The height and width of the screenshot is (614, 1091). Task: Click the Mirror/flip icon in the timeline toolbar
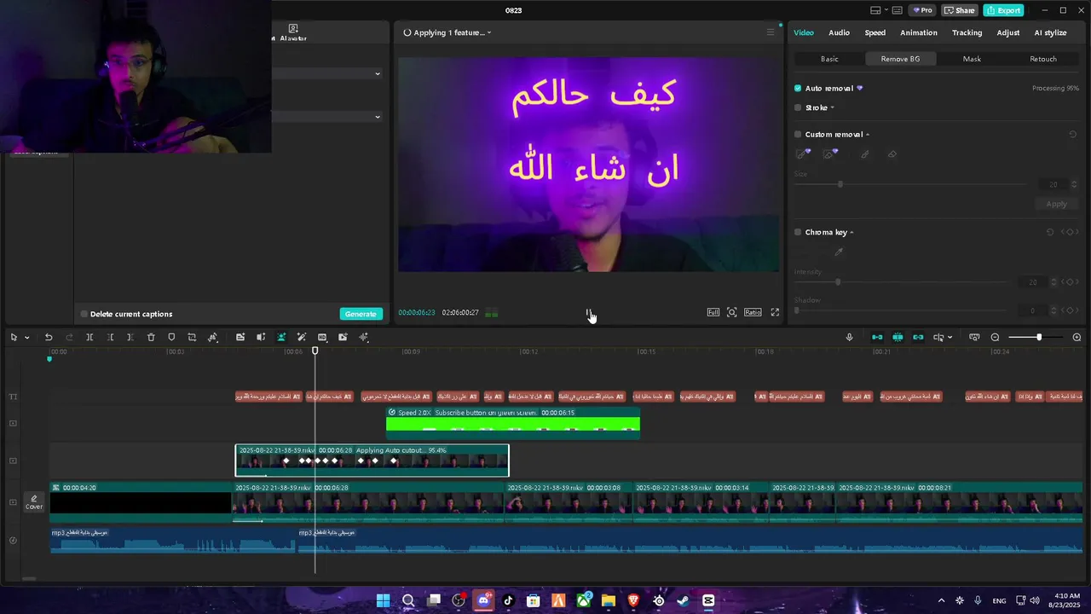click(261, 338)
